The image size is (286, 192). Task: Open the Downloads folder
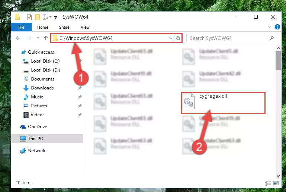point(42,88)
